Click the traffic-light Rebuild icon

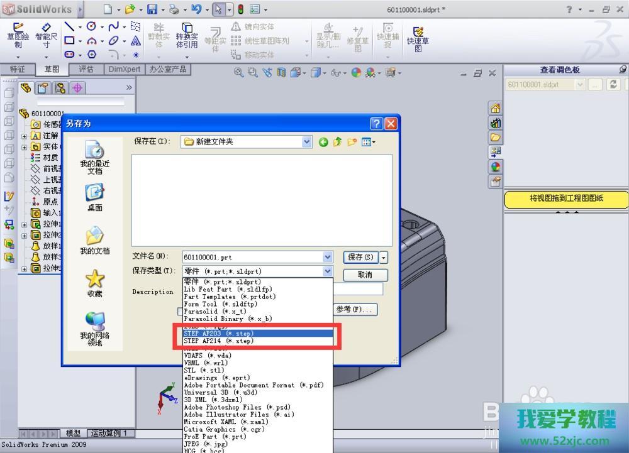(241, 9)
